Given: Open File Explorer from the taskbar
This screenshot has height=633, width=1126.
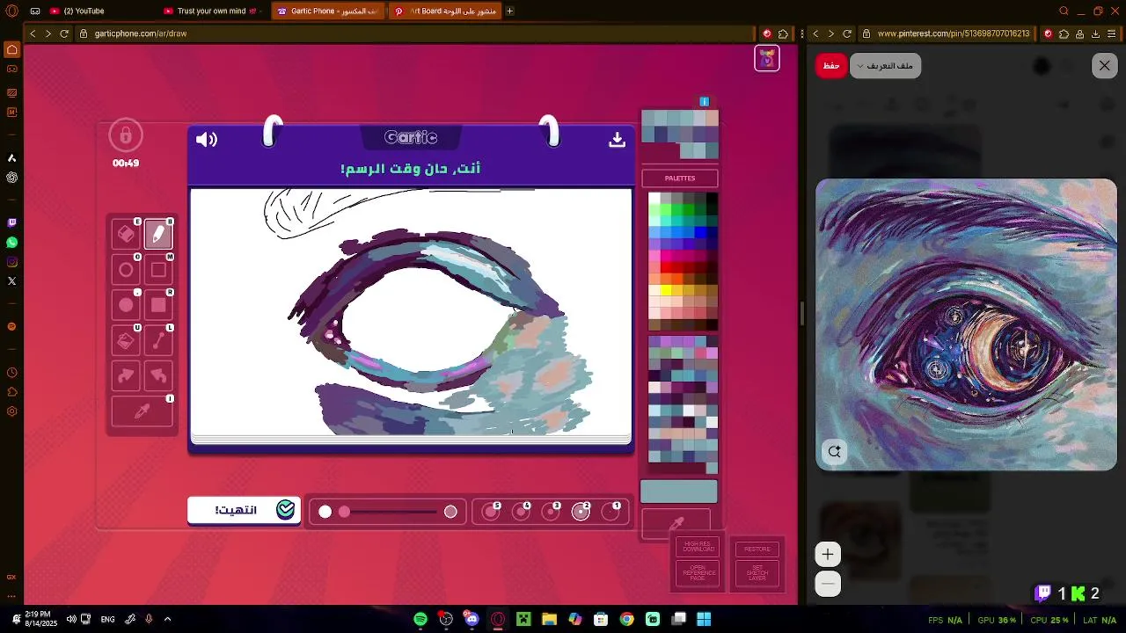Looking at the screenshot, I should [549, 619].
